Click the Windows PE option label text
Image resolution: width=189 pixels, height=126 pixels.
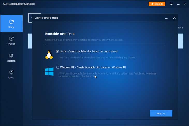click(93, 68)
